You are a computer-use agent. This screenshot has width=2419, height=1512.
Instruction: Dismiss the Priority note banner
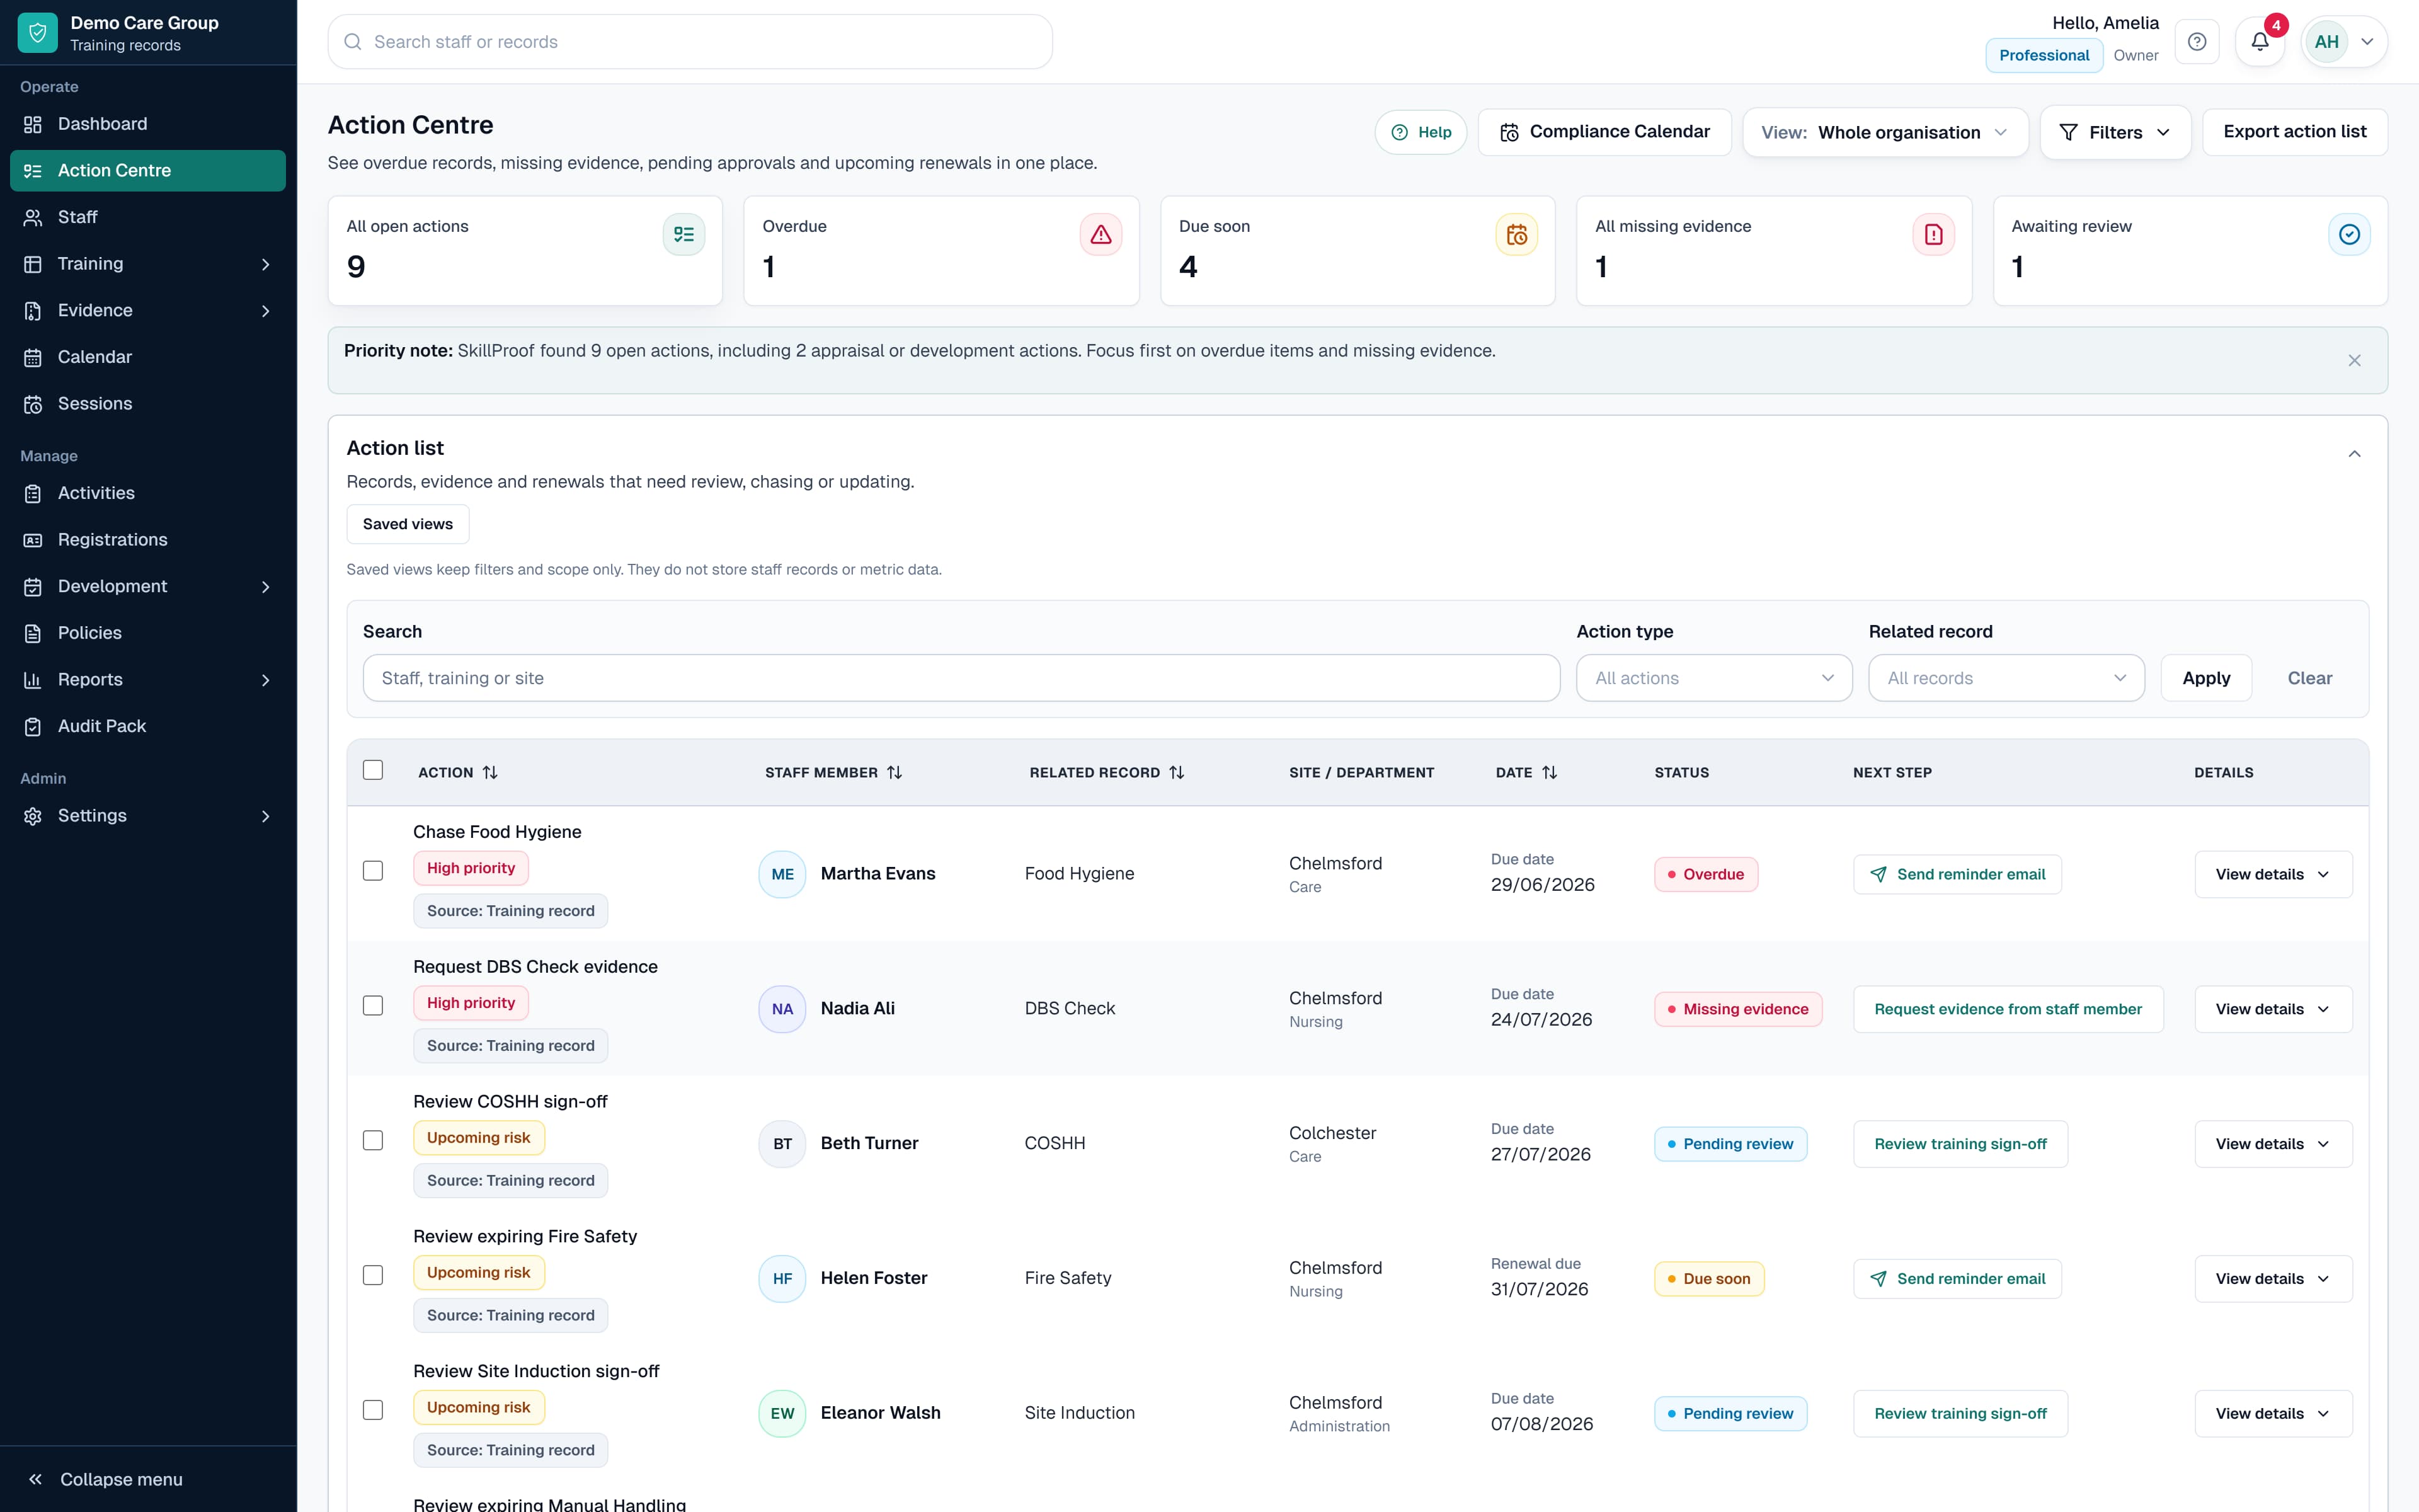[x=2354, y=360]
